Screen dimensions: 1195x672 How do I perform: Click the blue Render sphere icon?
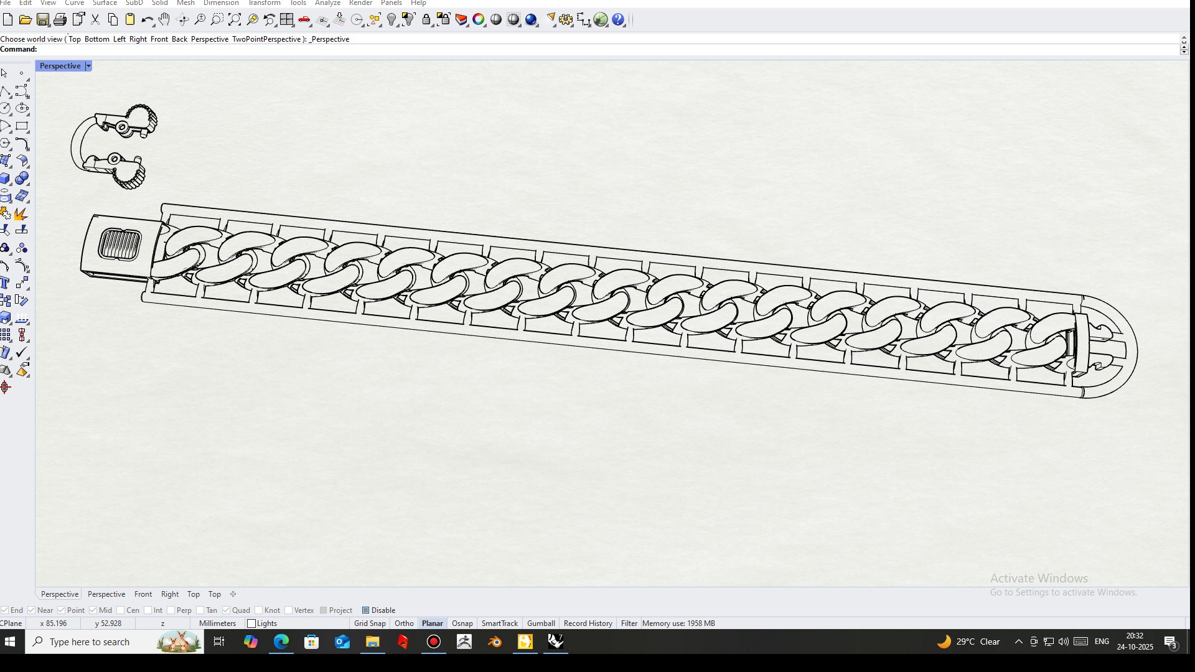point(531,20)
